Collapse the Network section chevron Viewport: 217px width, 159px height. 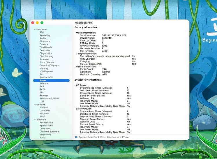[35, 105]
